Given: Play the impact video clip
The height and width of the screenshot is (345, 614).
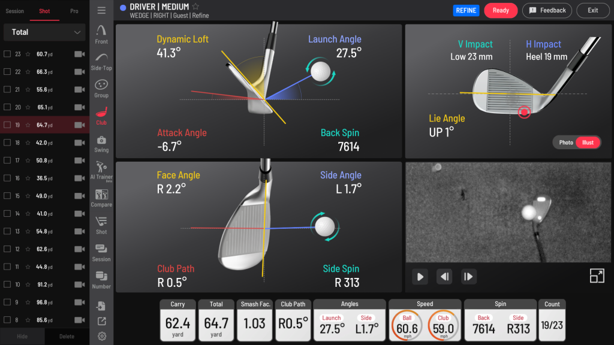Looking at the screenshot, I should point(420,276).
